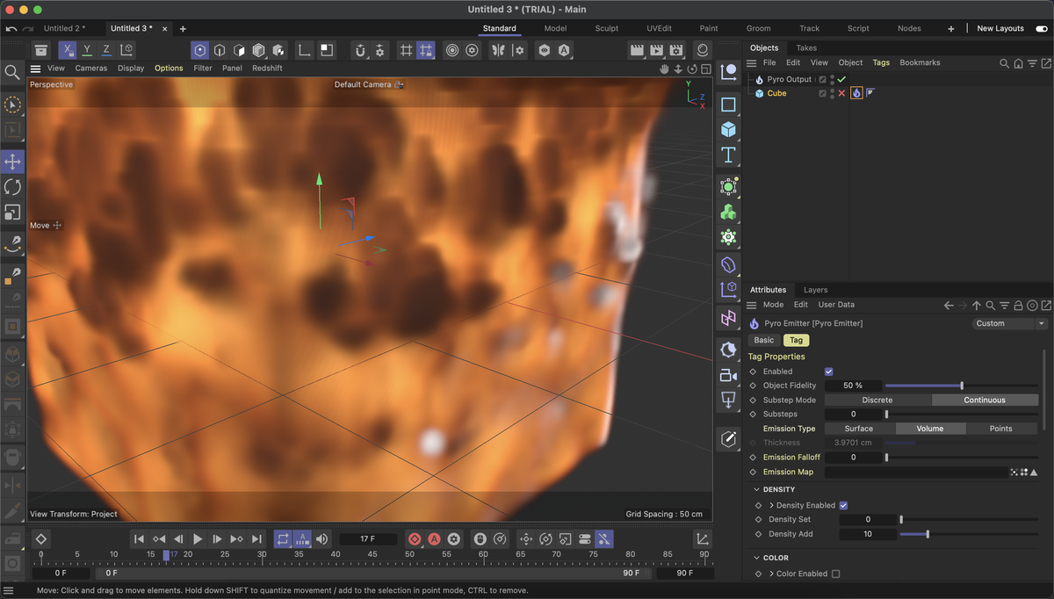
Task: Collapse the DENSITY section
Action: coord(757,489)
